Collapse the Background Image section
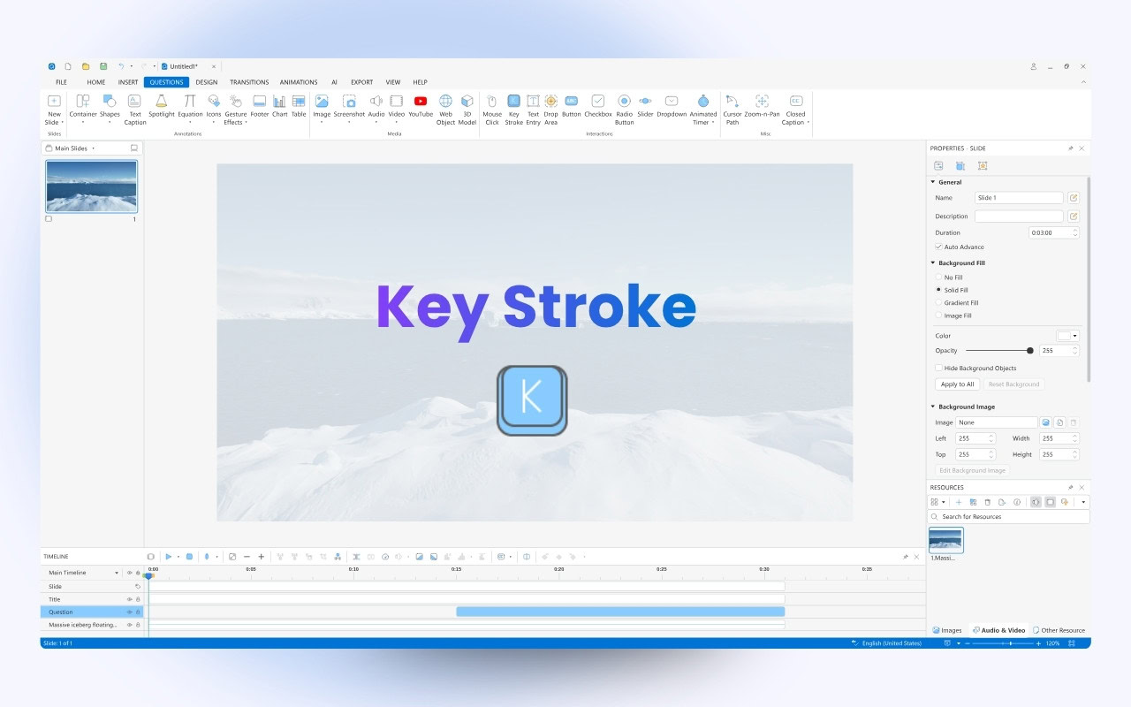 point(932,407)
